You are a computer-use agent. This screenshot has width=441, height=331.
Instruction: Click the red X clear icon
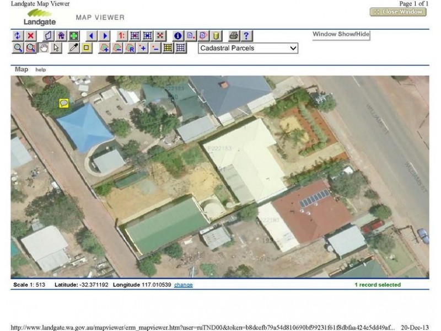(31, 36)
